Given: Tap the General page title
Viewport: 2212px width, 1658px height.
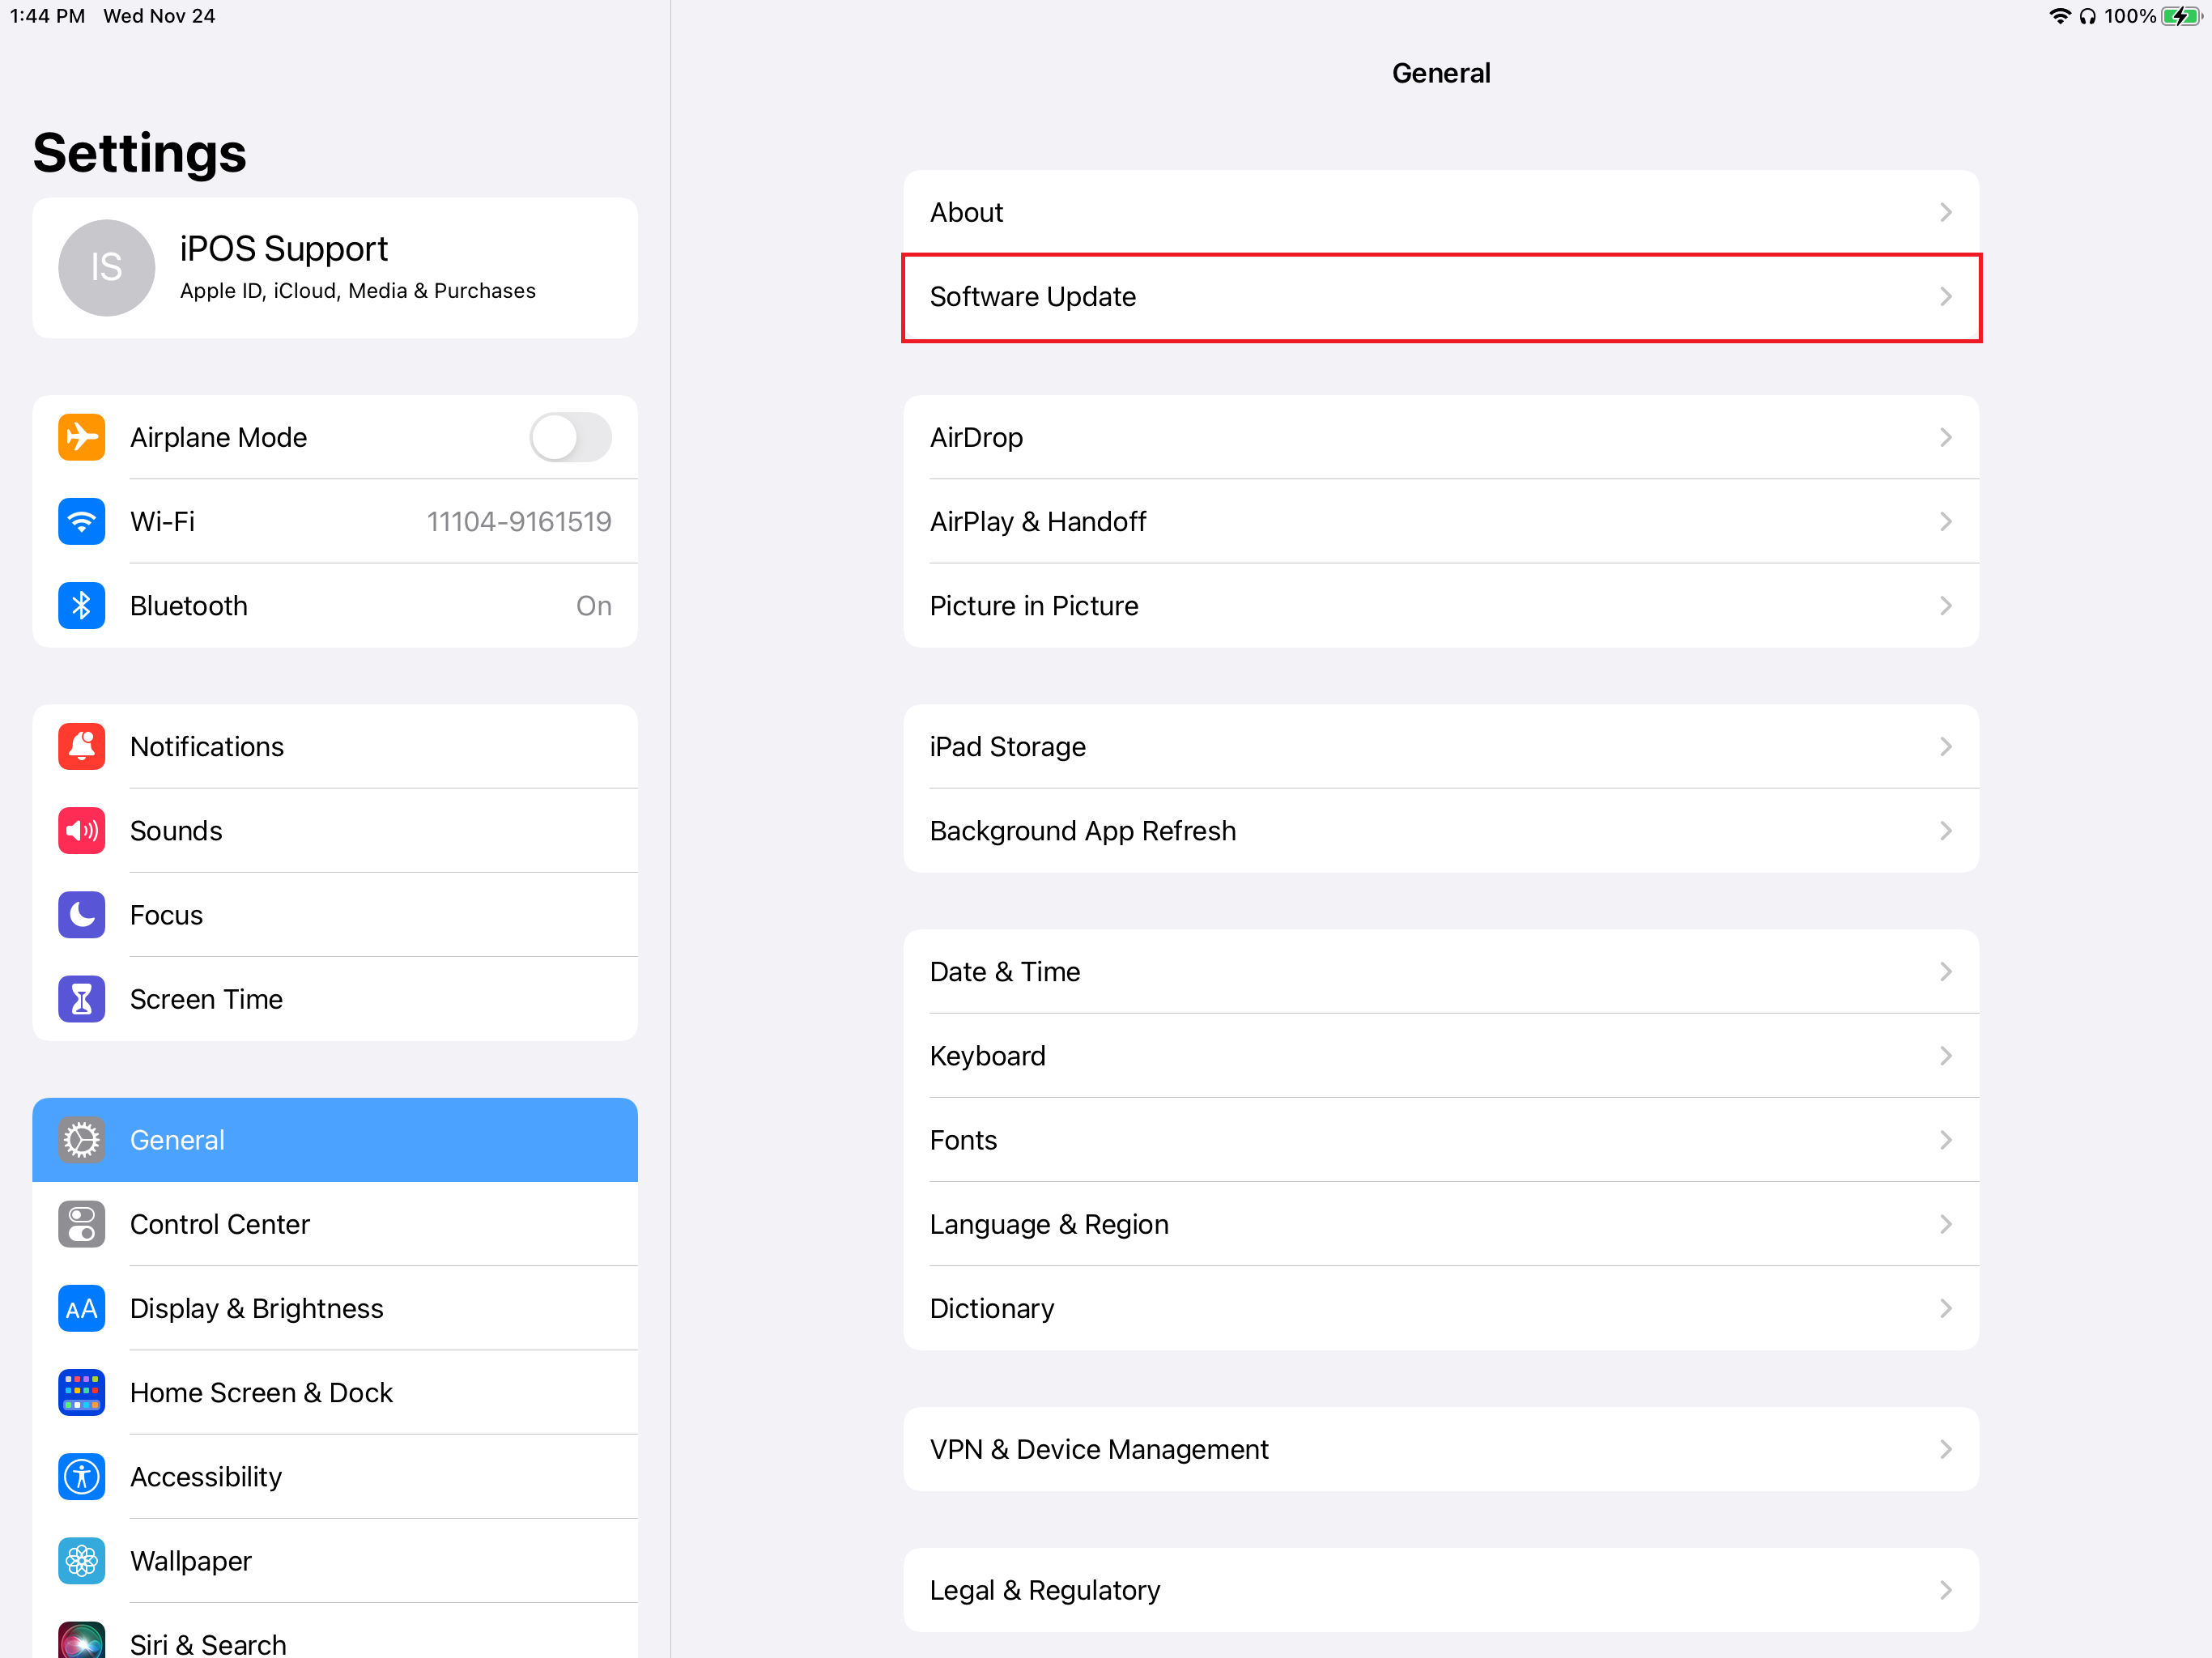Looking at the screenshot, I should click(x=1441, y=73).
